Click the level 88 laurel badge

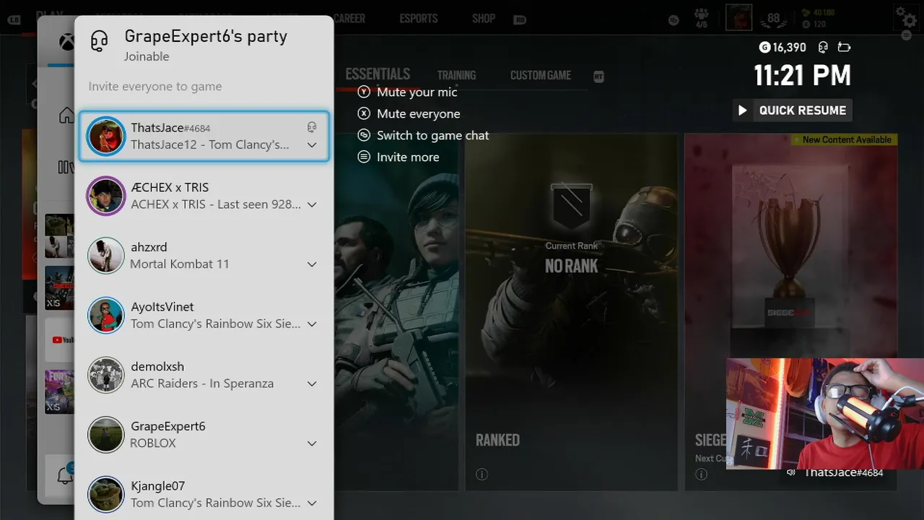coord(774,18)
